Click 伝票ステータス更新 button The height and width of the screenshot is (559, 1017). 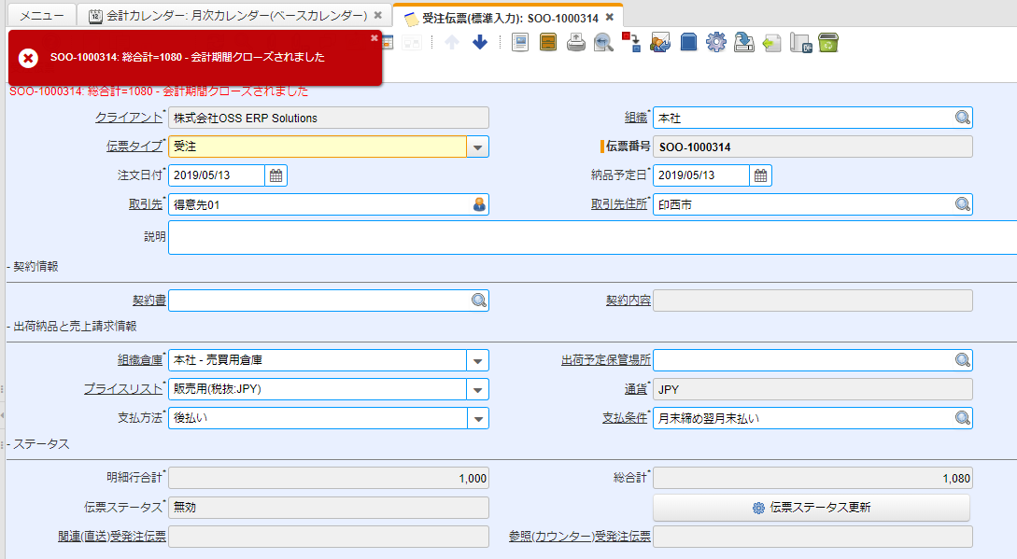coord(812,508)
